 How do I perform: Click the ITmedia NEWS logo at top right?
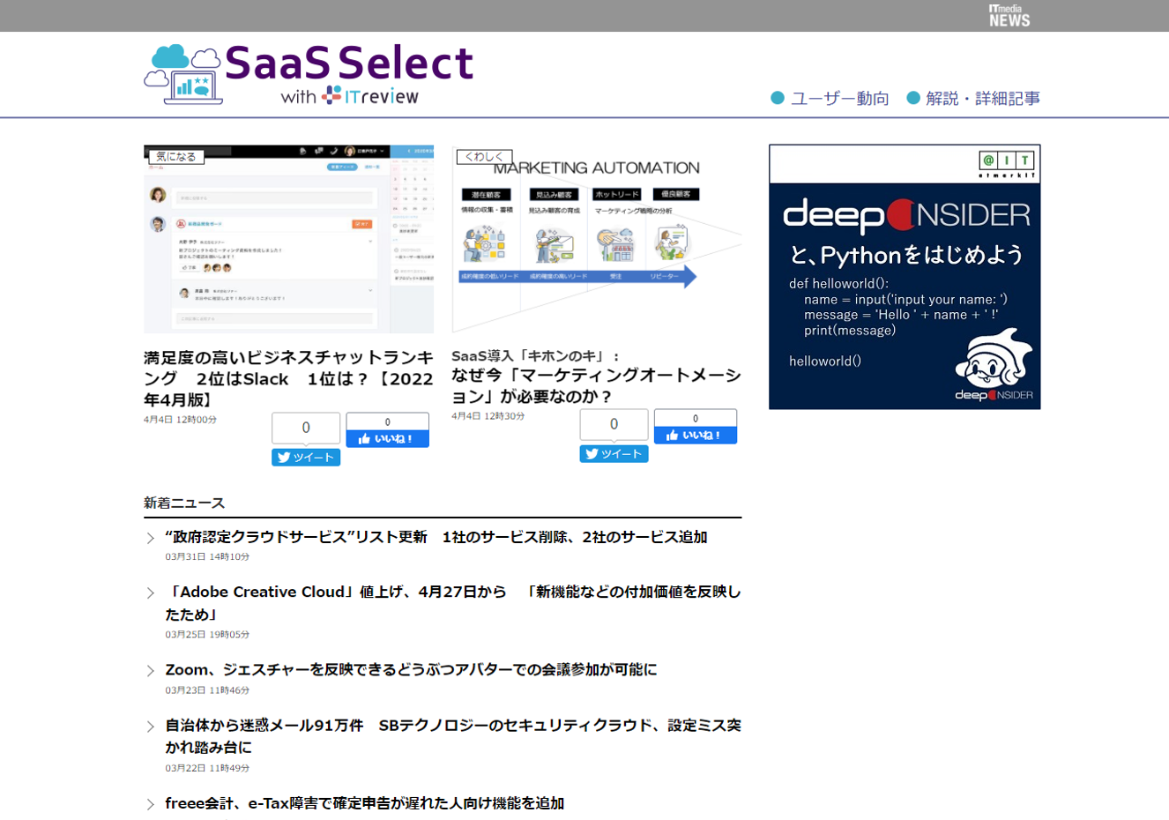1009,15
